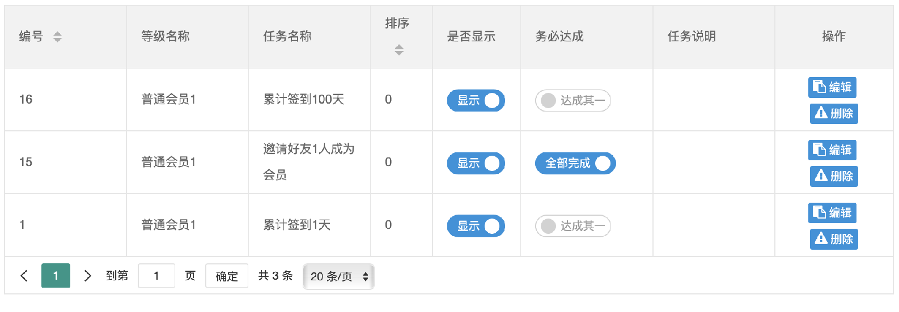The image size is (899, 312).
Task: Toggle 显示 switch for task 16
Action: coord(476,101)
